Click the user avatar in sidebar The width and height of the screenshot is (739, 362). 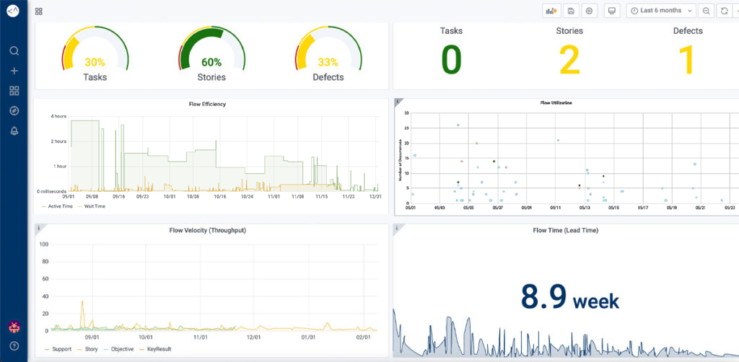(x=14, y=326)
